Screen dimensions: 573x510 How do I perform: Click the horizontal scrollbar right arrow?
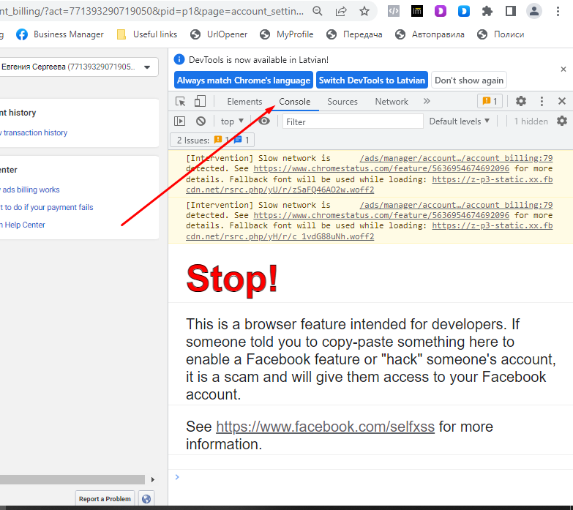(153, 480)
